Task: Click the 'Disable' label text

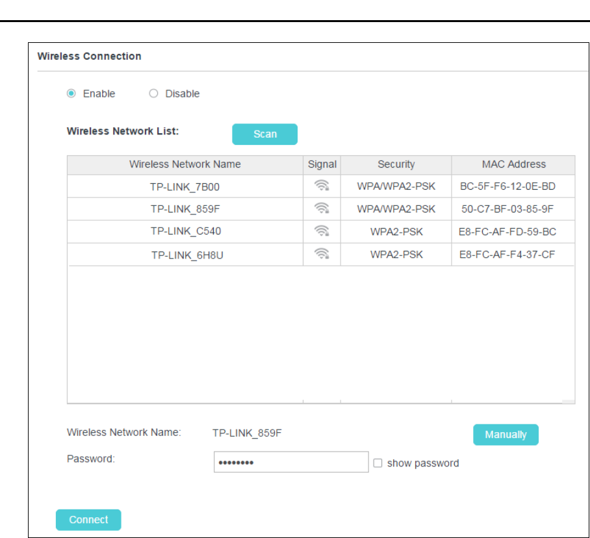Action: pos(182,94)
